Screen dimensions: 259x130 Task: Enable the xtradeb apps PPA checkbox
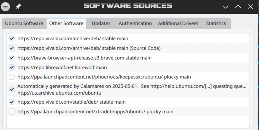click(12, 111)
